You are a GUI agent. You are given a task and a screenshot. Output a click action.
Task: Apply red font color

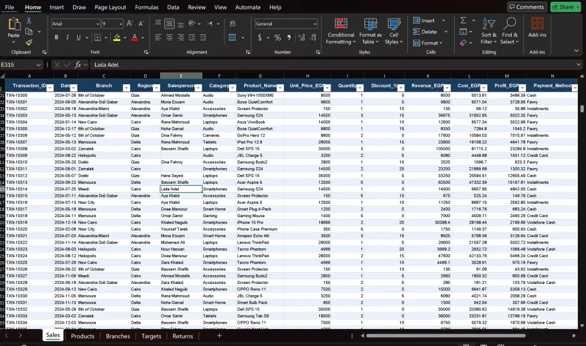(135, 37)
